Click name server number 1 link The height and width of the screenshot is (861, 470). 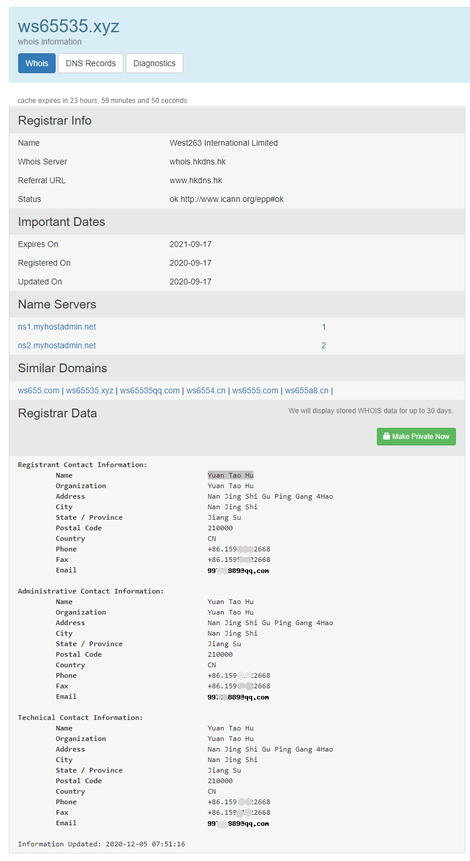(x=324, y=327)
